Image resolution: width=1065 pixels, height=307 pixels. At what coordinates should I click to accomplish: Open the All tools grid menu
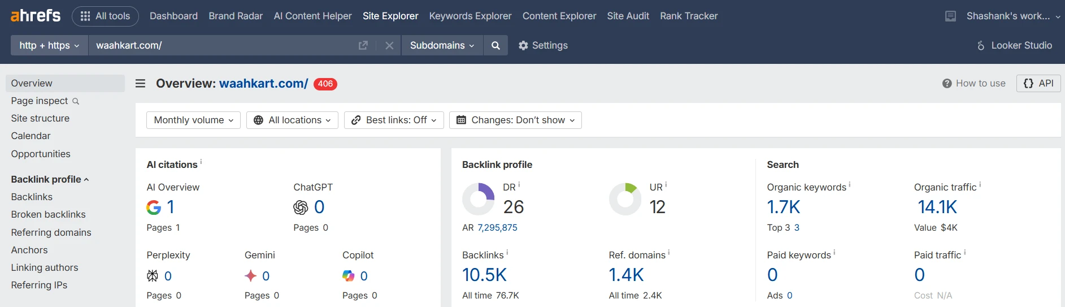(106, 16)
